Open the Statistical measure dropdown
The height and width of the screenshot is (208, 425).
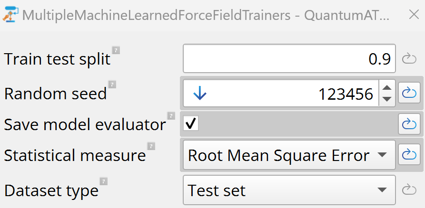pos(288,155)
